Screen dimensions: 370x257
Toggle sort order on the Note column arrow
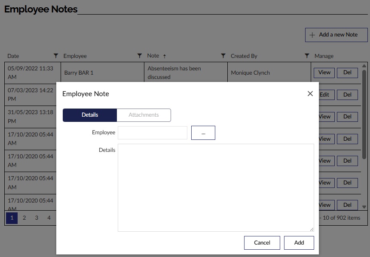click(x=165, y=56)
